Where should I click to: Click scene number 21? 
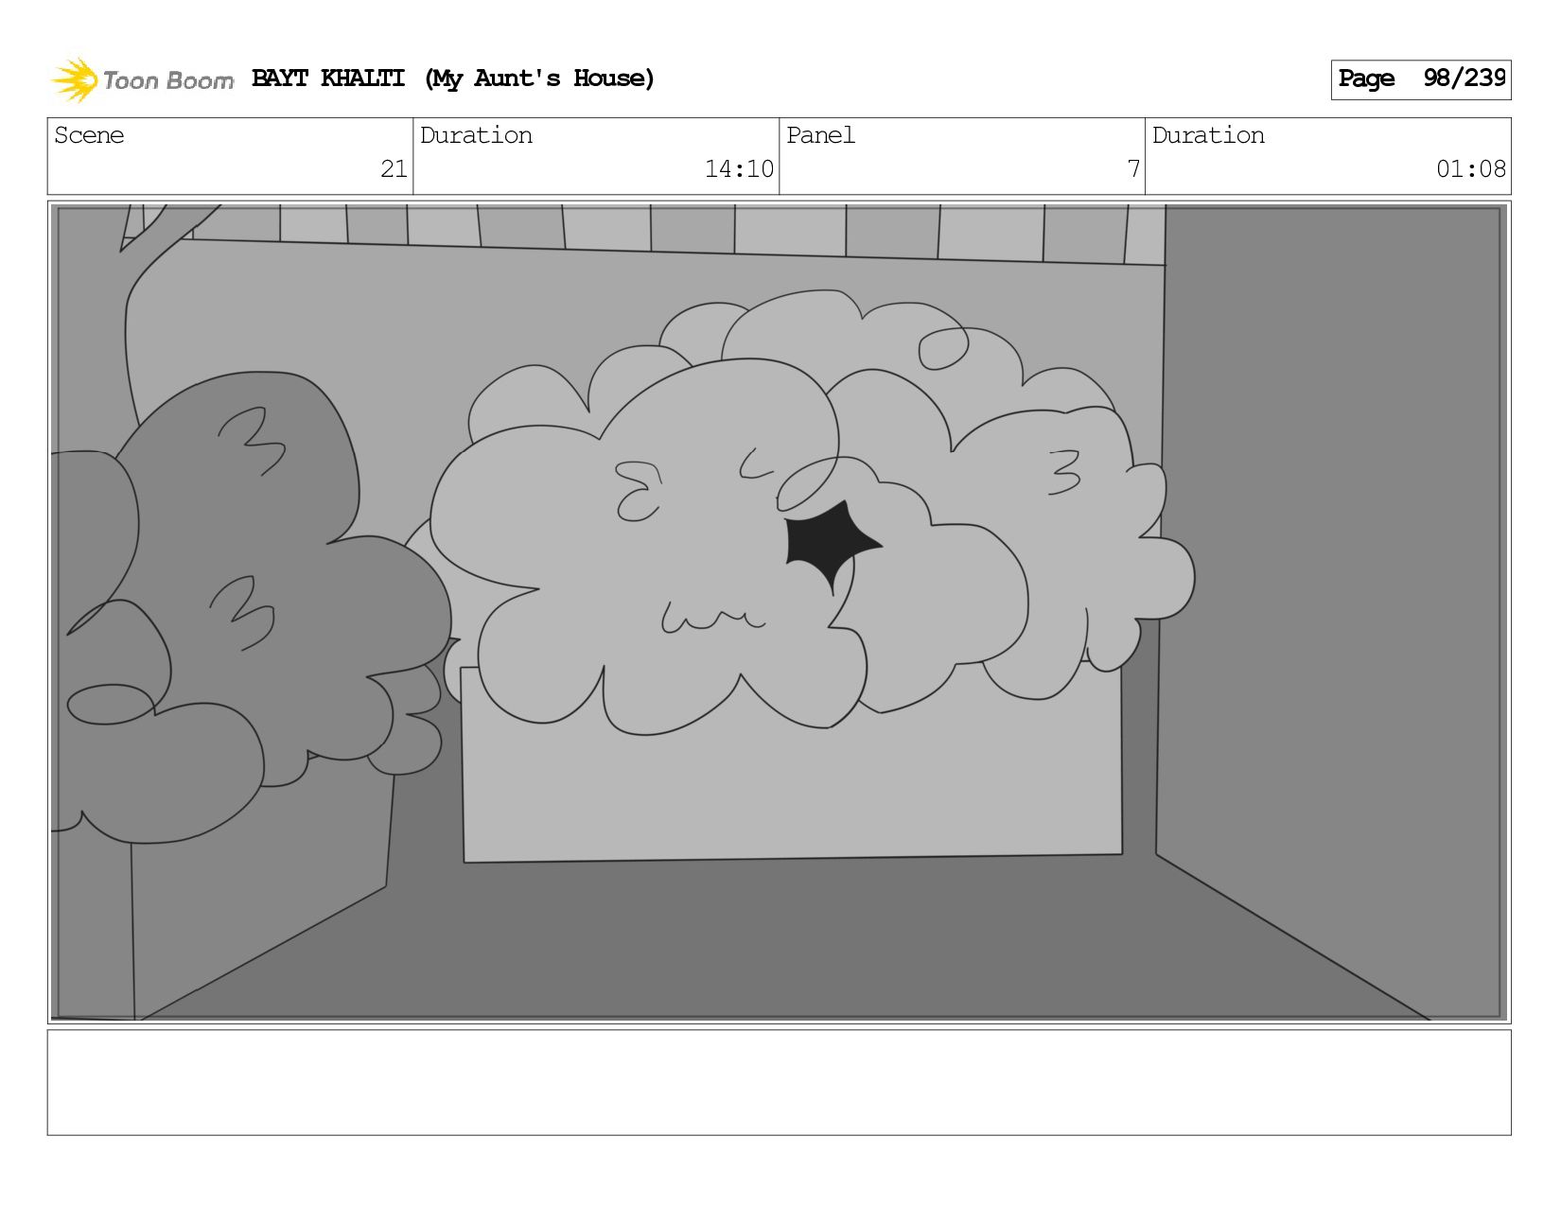point(394,169)
